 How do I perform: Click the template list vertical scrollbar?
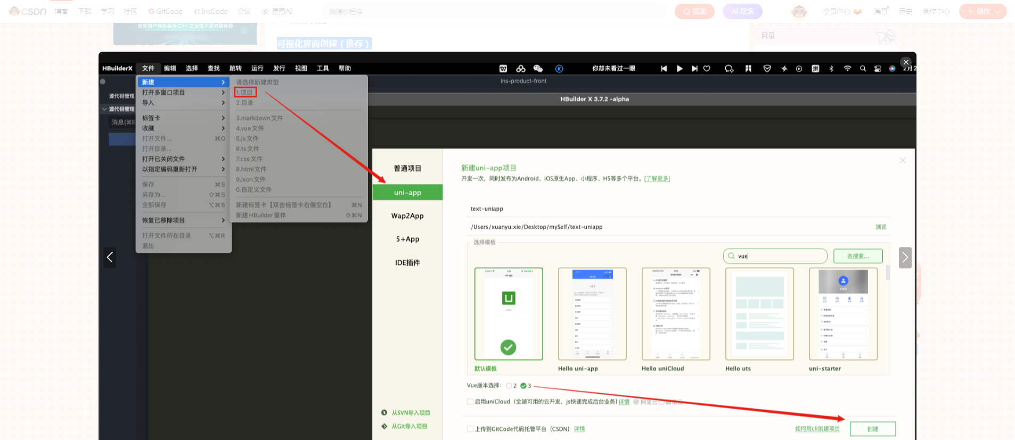[888, 273]
